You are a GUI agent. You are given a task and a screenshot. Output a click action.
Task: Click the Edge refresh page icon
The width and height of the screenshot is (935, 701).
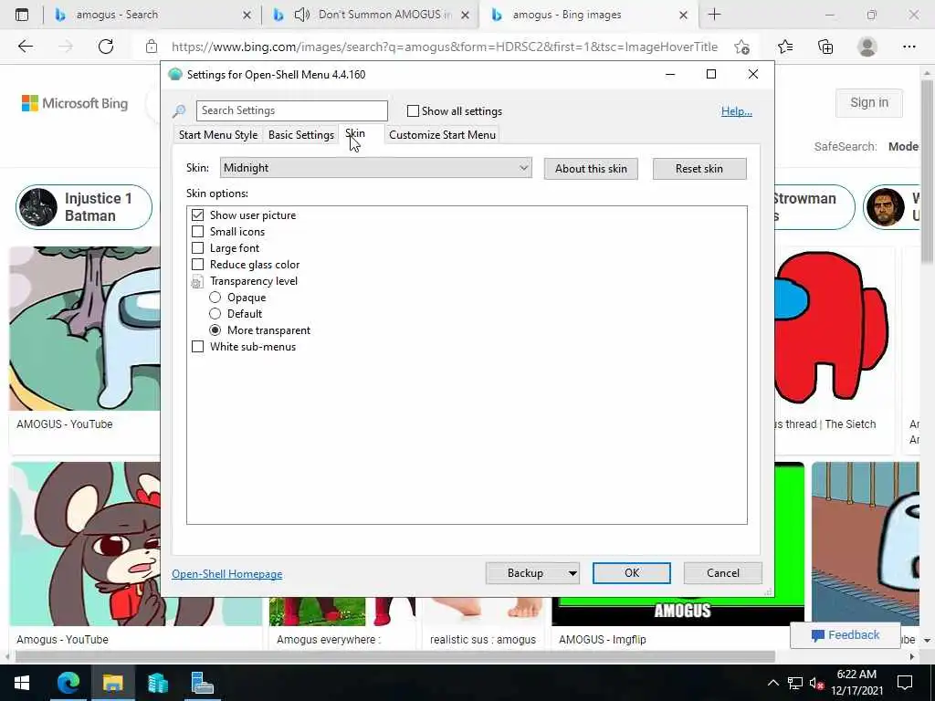click(x=106, y=47)
